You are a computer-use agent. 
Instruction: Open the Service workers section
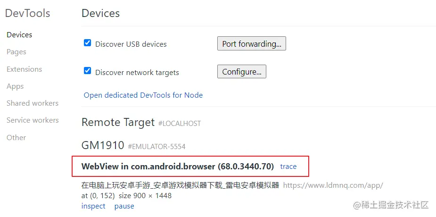pyautogui.click(x=33, y=120)
